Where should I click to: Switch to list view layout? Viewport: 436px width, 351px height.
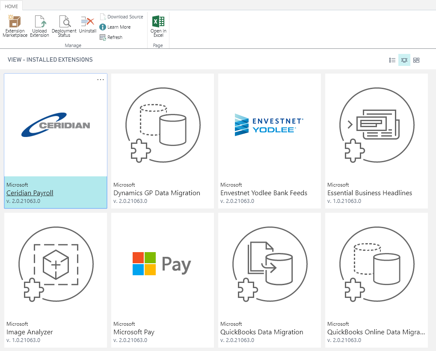(x=392, y=60)
